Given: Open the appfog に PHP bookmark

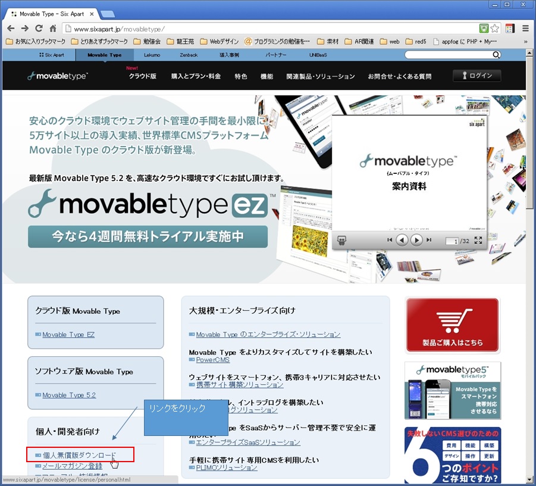Looking at the screenshot, I should pyautogui.click(x=465, y=42).
